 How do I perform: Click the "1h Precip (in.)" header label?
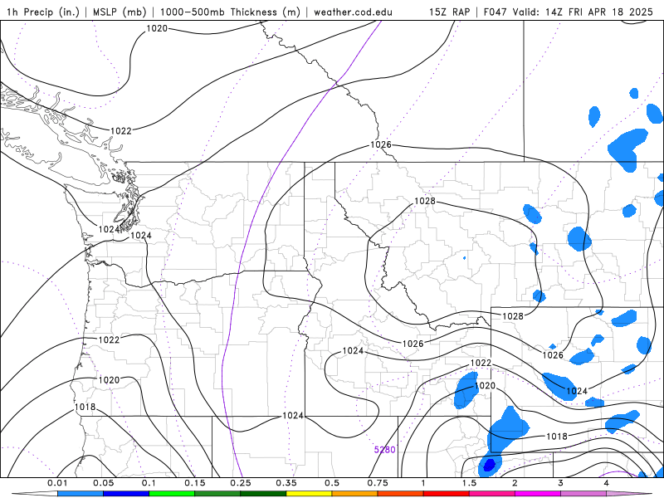(43, 12)
